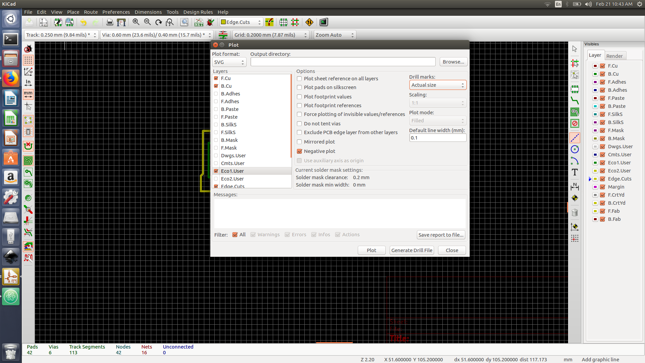645x363 pixels.
Task: Click the Zoom in magnifier icon
Action: click(136, 22)
